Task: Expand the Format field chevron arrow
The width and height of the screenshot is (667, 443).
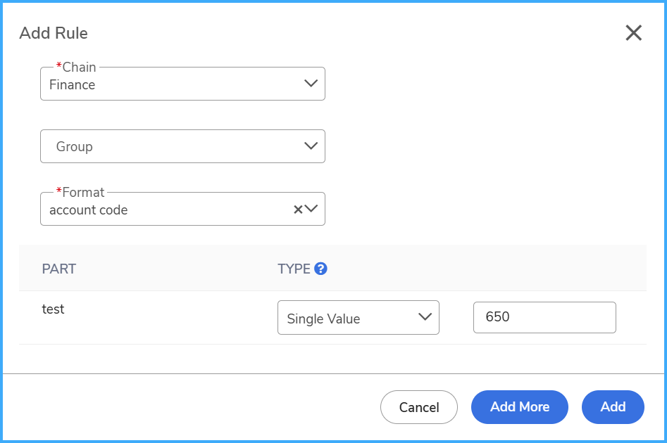Action: pyautogui.click(x=311, y=209)
